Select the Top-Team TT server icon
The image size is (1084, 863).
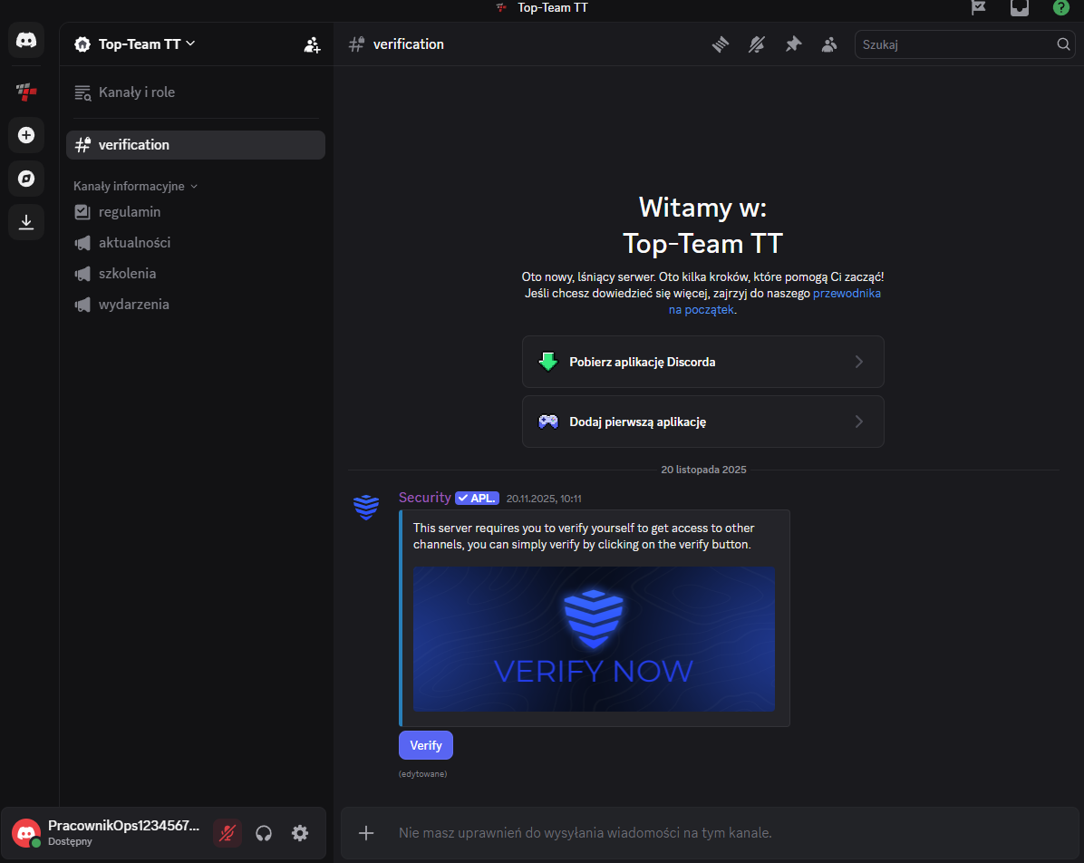(26, 92)
